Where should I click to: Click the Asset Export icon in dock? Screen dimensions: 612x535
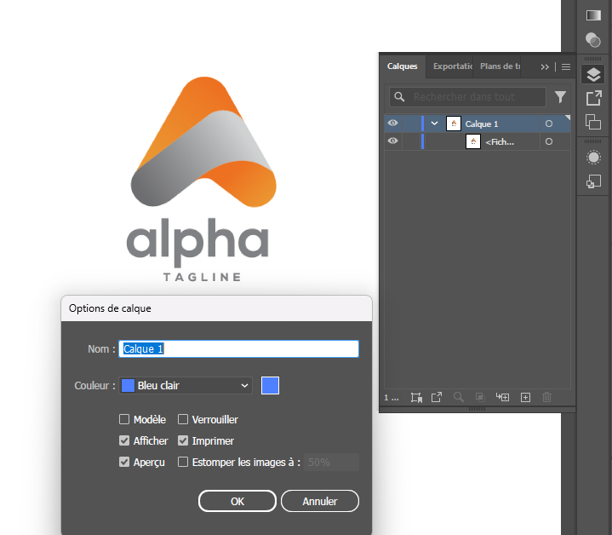[593, 99]
